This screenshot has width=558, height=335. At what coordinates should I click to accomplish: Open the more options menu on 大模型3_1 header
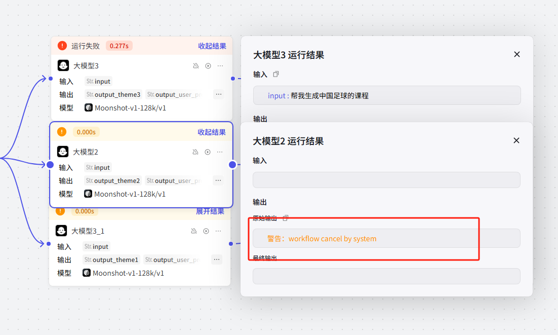tap(218, 231)
